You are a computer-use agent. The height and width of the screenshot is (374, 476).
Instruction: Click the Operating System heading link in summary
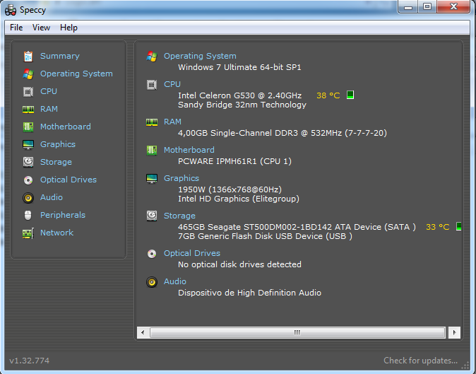click(200, 57)
